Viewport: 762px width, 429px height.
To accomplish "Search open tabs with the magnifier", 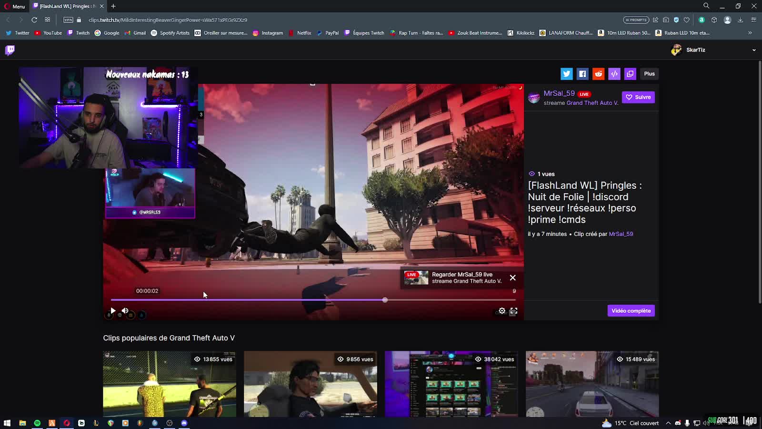I will pyautogui.click(x=706, y=6).
